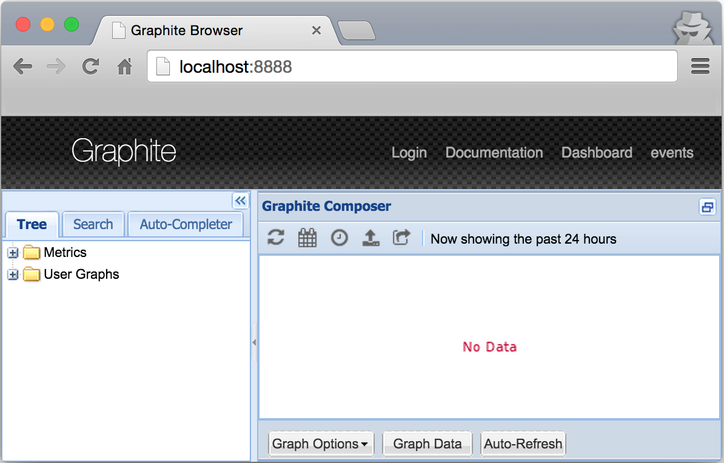The width and height of the screenshot is (724, 463).
Task: Click the yellow minimize window button
Action: (47, 24)
